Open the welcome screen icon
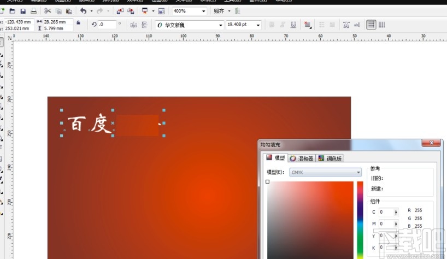Viewport: 447px width, 259px height. tap(161, 11)
